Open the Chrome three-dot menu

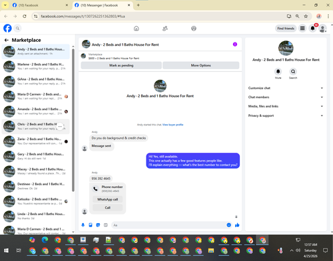(x=328, y=16)
